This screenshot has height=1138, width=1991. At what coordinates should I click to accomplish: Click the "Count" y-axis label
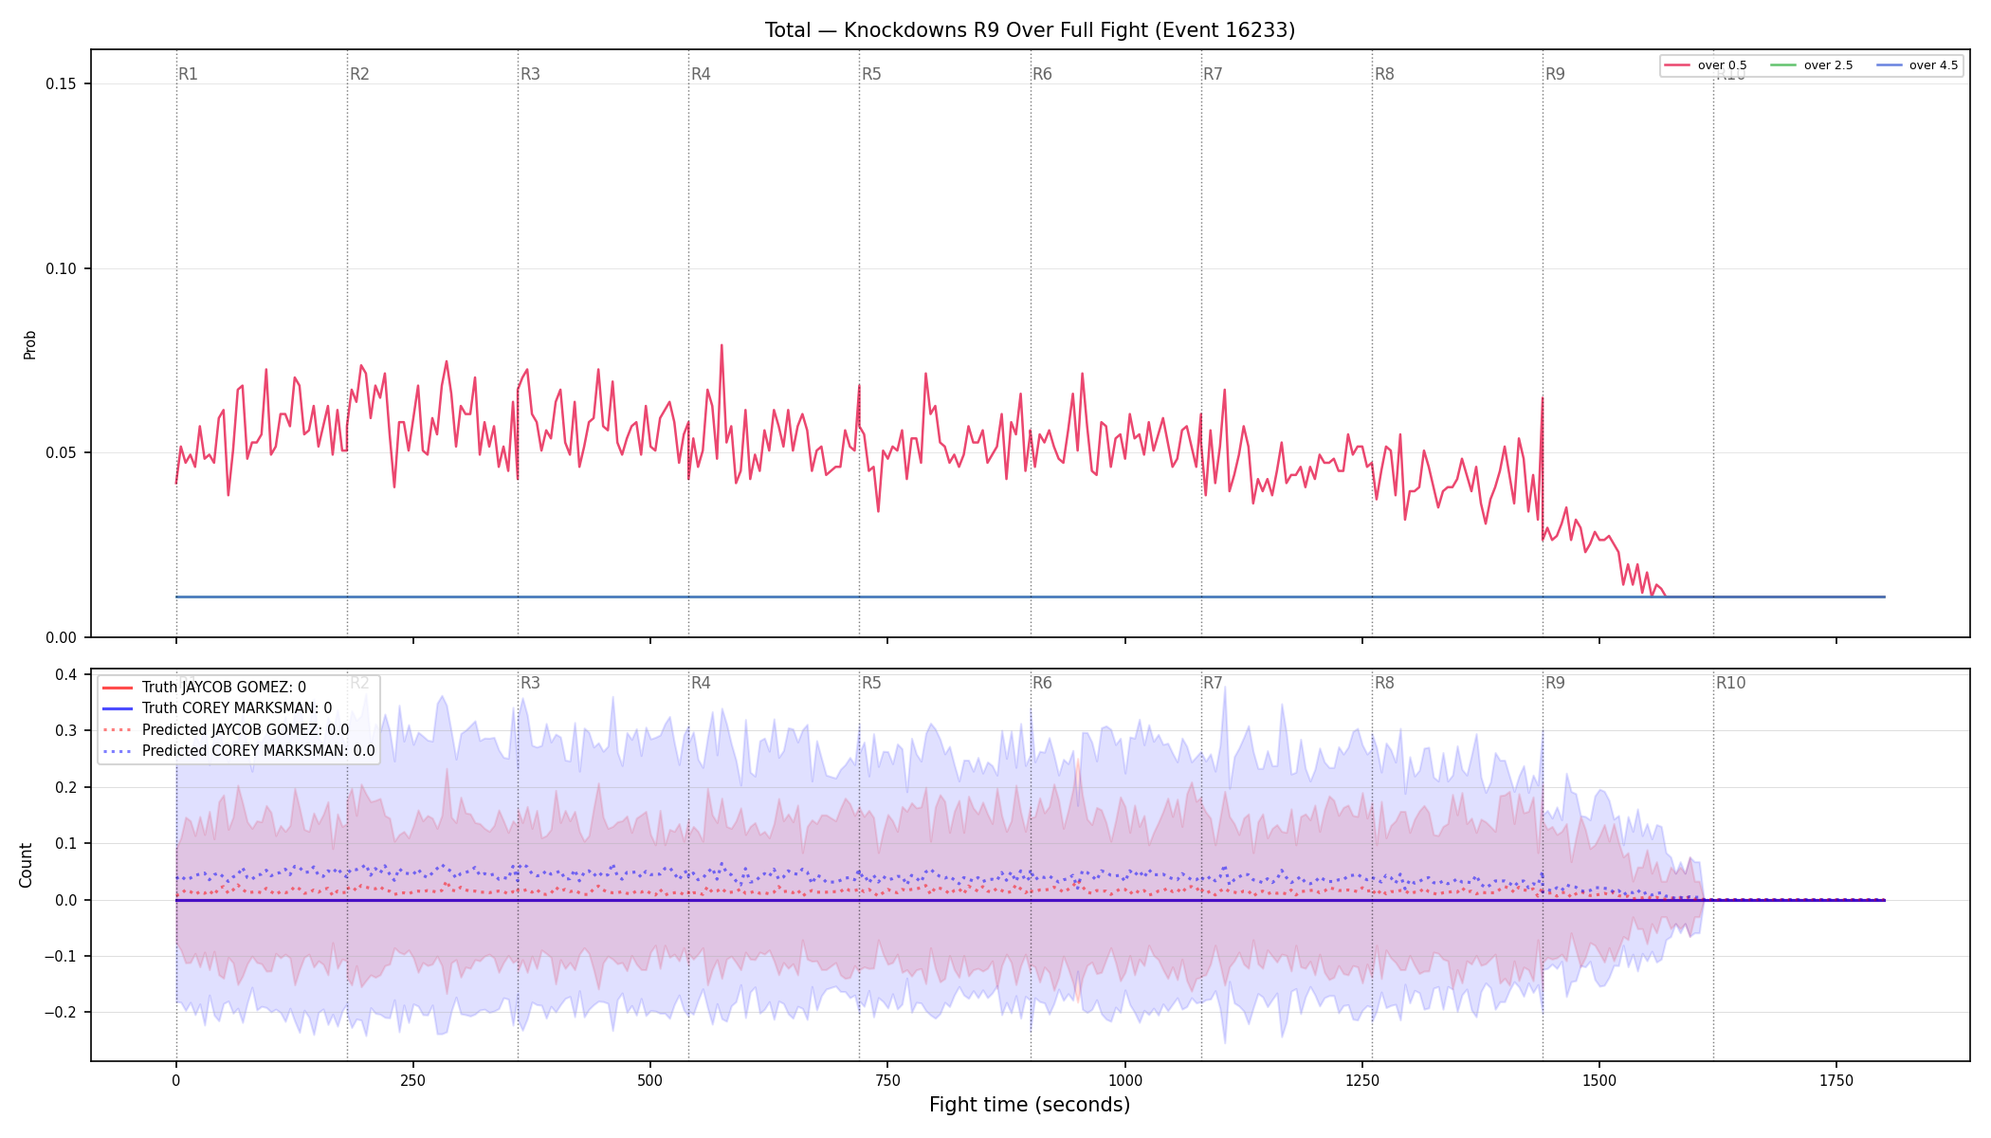click(x=27, y=865)
